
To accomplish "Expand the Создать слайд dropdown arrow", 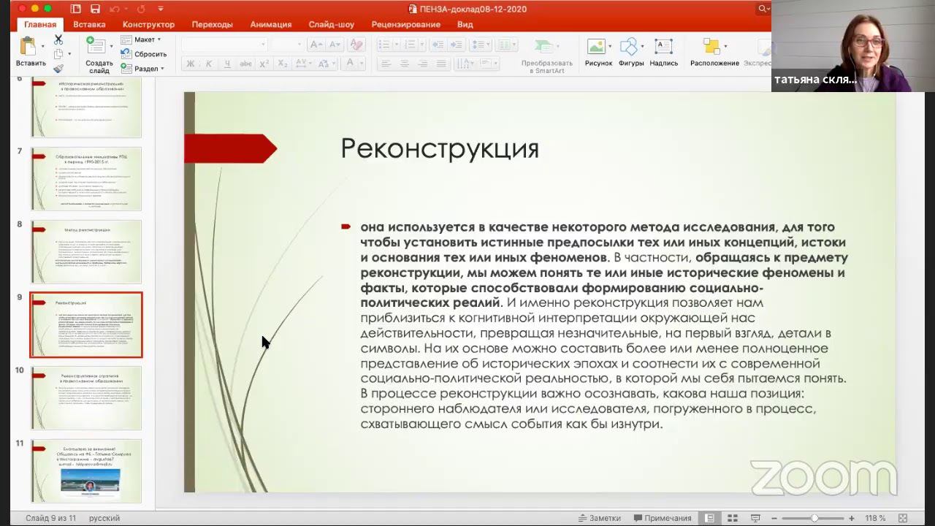I will [110, 47].
